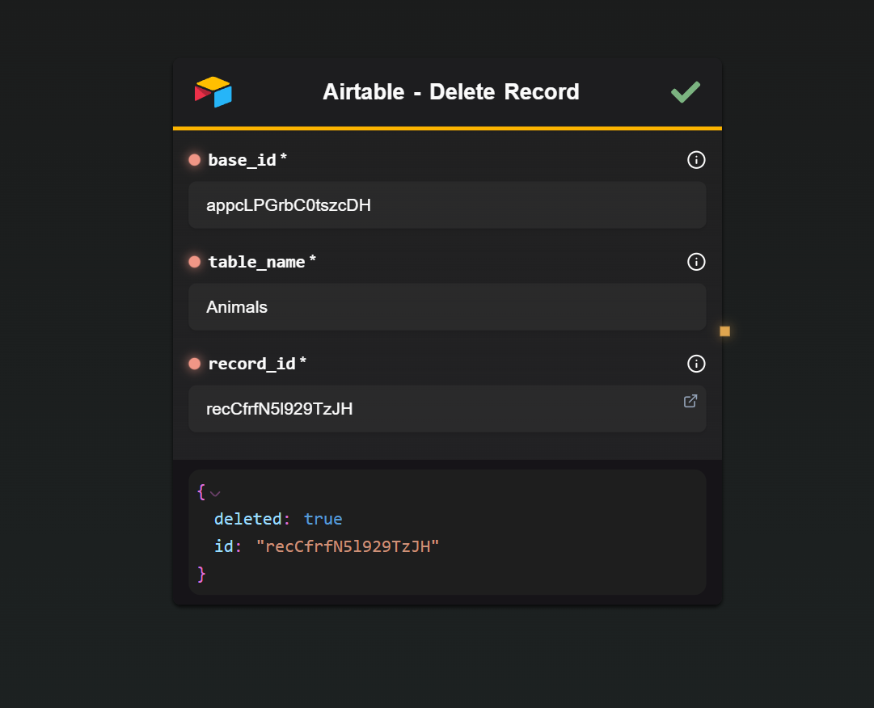Image resolution: width=874 pixels, height=708 pixels.
Task: Click the Airtable logo icon
Action: coord(213,92)
